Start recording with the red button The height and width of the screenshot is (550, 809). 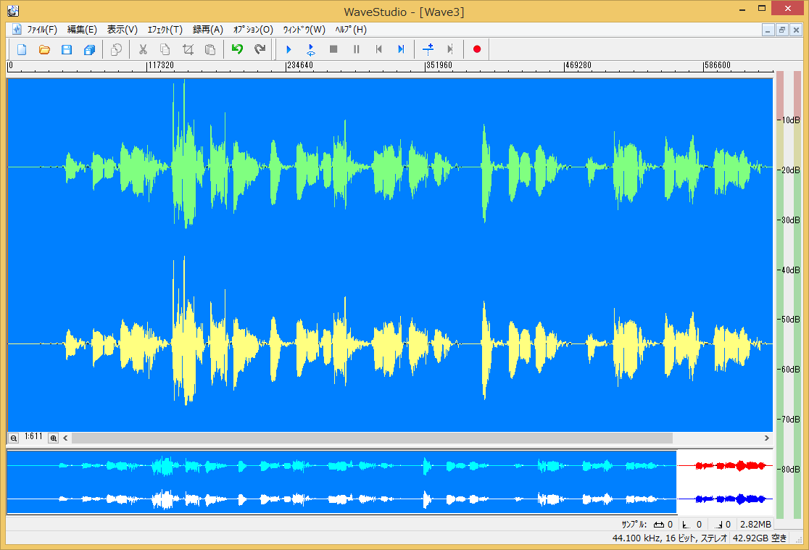pyautogui.click(x=477, y=49)
